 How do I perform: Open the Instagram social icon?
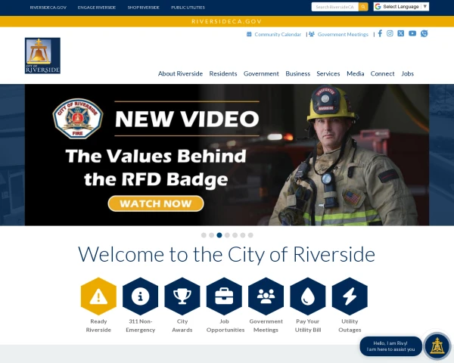[x=390, y=33]
